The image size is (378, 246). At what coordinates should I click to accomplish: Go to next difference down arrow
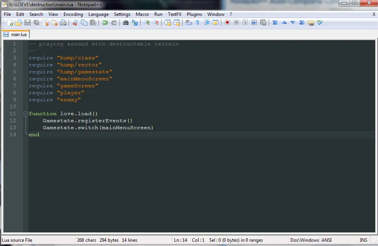click(x=293, y=23)
